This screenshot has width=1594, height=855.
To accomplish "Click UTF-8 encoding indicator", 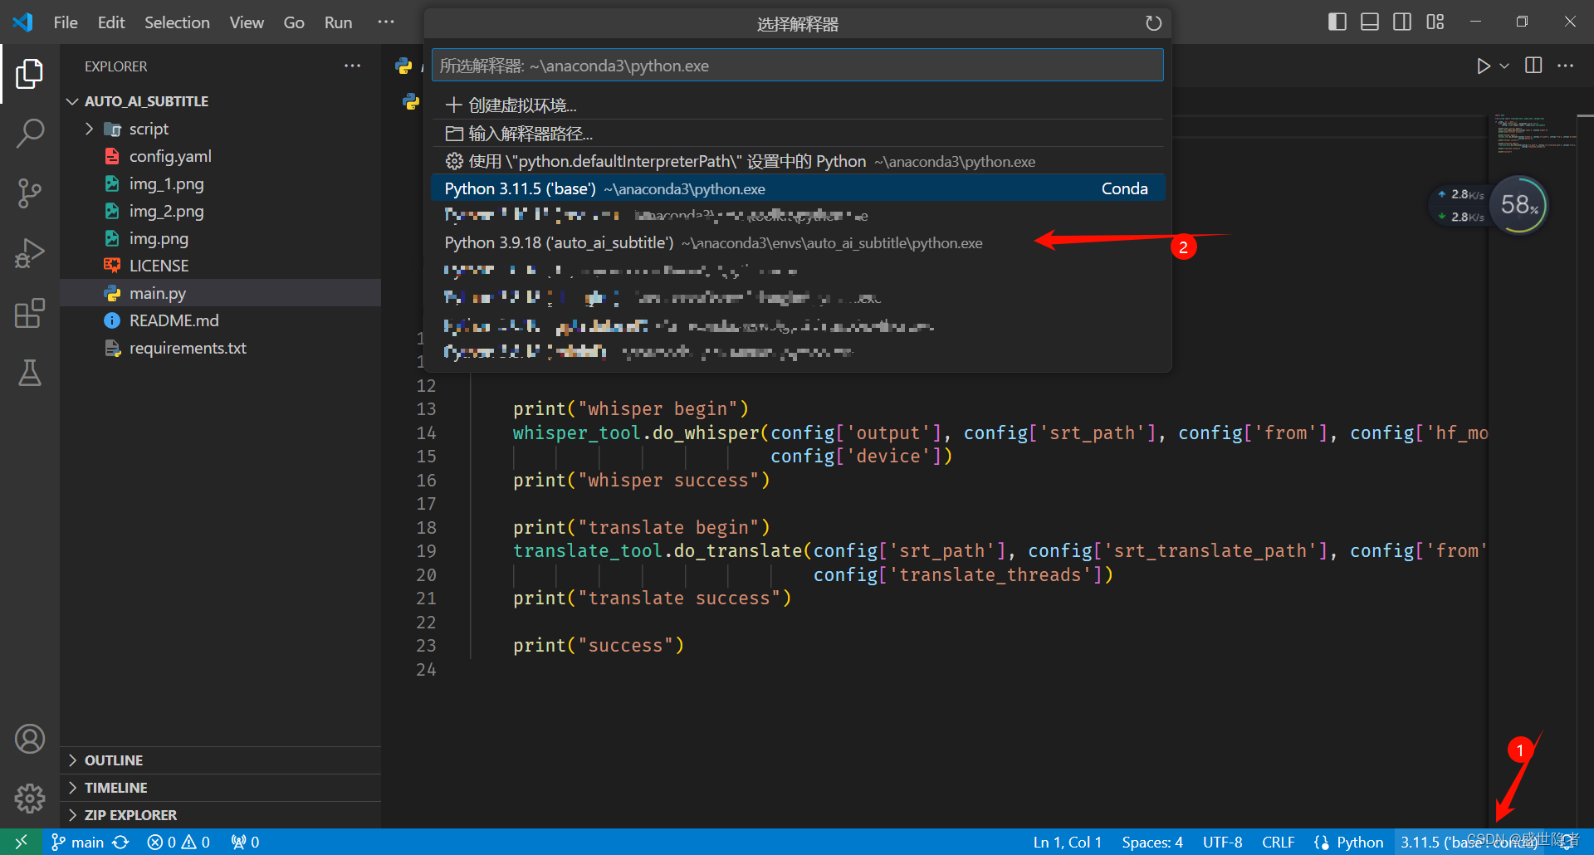I will 1222,842.
